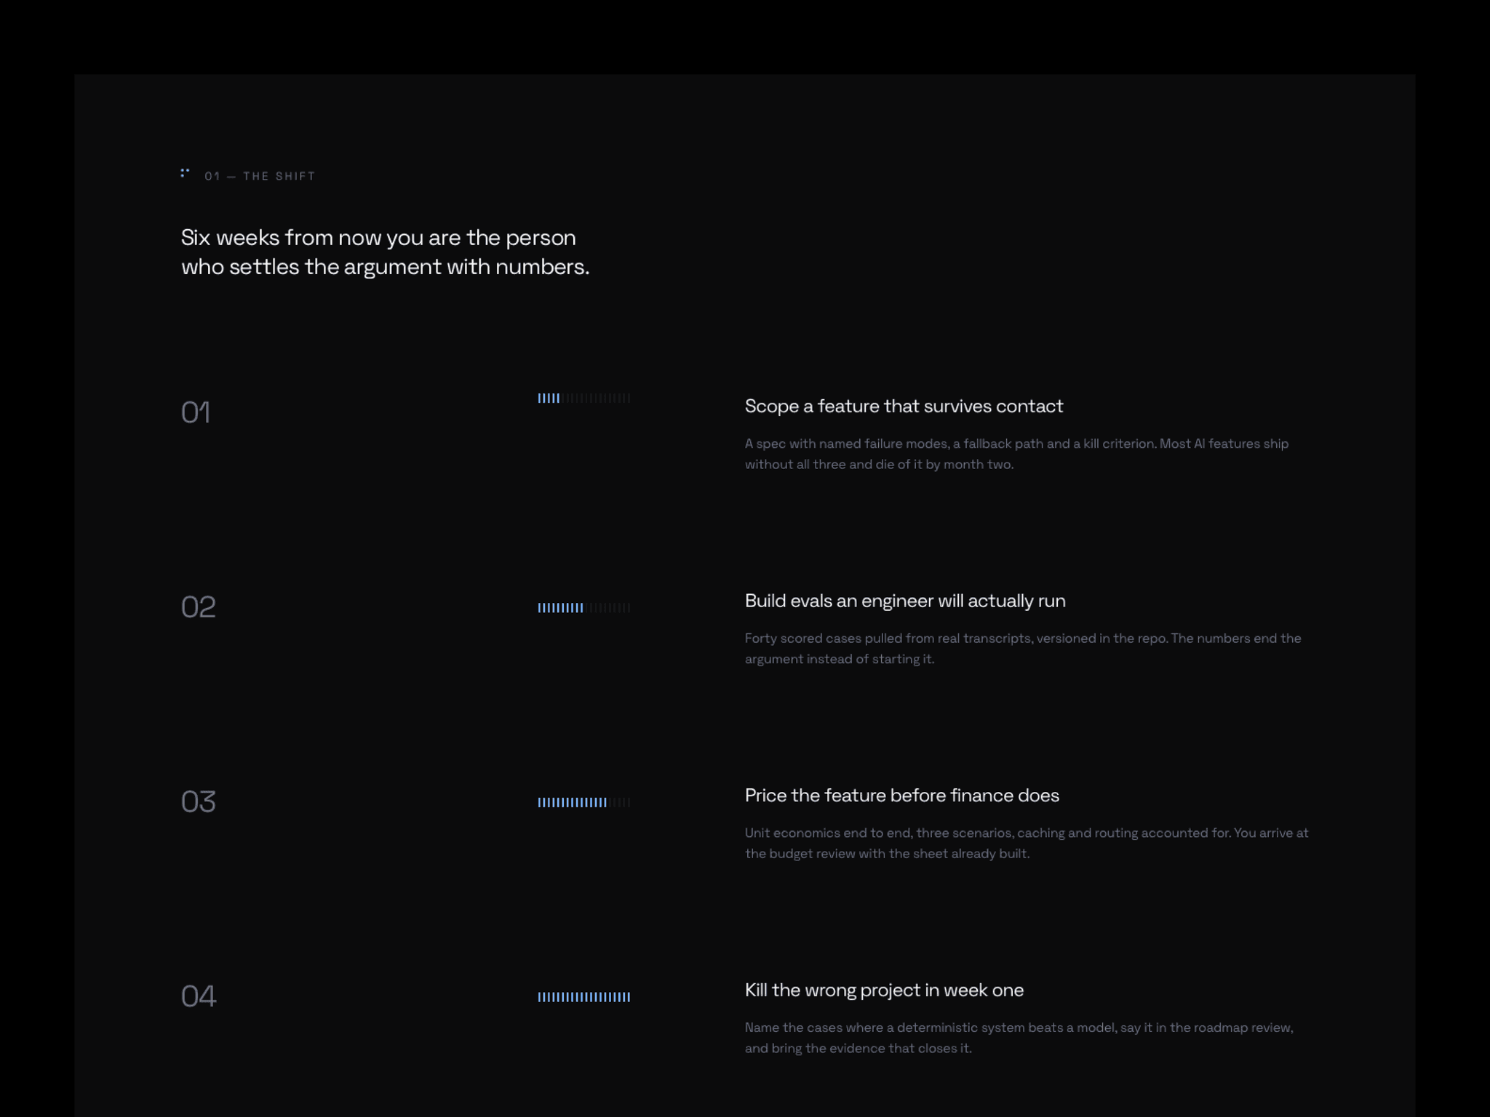Click 'Scope a feature that survives contact' title

pyautogui.click(x=904, y=406)
